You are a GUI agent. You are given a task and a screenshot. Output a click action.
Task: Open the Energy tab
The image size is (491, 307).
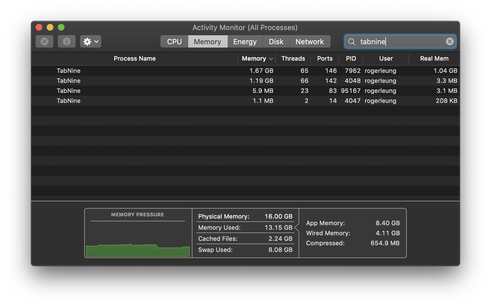[x=245, y=41]
